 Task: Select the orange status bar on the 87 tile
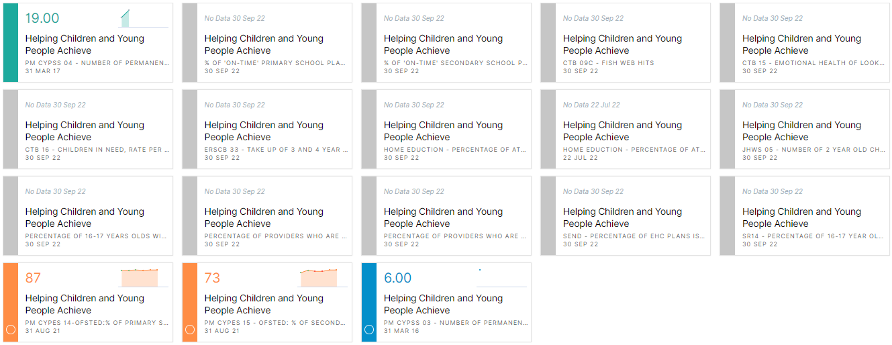coord(10,295)
